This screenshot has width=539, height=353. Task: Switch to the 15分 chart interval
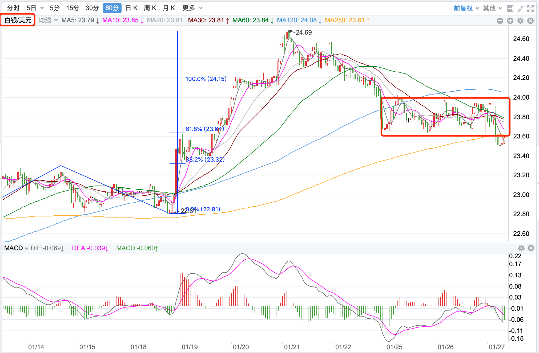(73, 8)
